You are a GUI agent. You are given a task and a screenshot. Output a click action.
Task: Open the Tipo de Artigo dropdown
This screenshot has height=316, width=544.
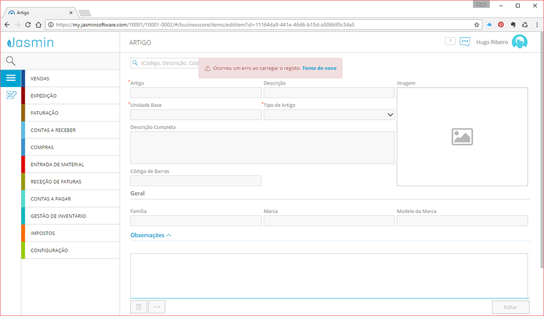(329, 115)
